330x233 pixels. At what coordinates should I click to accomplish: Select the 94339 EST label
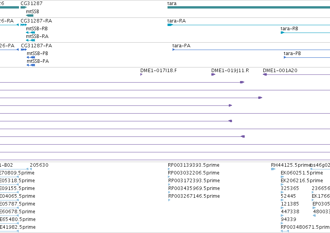tap(289, 219)
